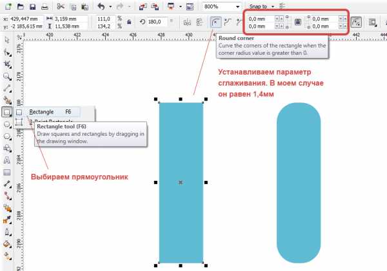The width and height of the screenshot is (387, 271).
Task: Click the Export icon
Action: [155, 6]
